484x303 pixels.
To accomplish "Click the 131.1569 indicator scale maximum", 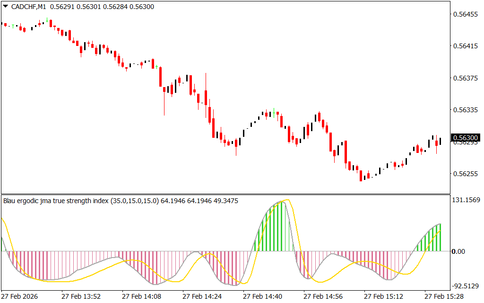I will point(465,200).
